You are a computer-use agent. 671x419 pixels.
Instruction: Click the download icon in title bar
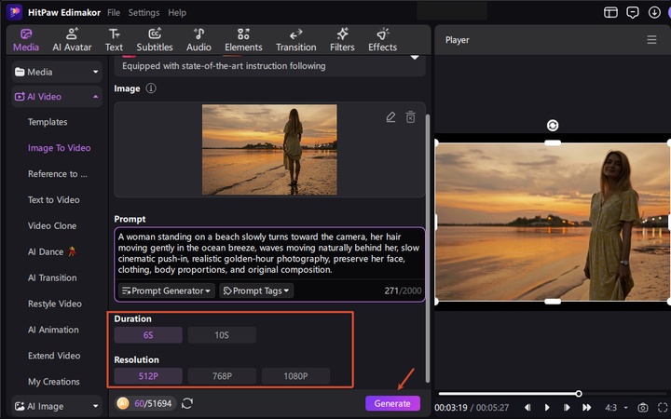pos(654,12)
